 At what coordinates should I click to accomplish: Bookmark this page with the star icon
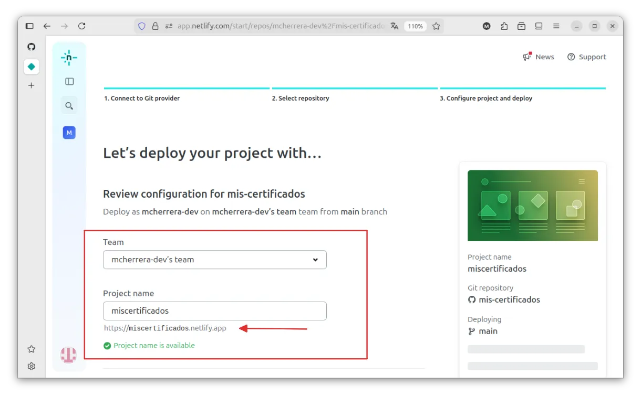(436, 26)
